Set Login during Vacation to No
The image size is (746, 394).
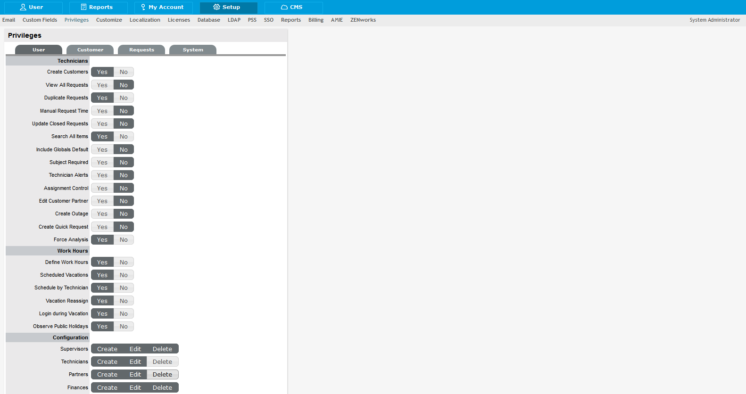point(124,314)
